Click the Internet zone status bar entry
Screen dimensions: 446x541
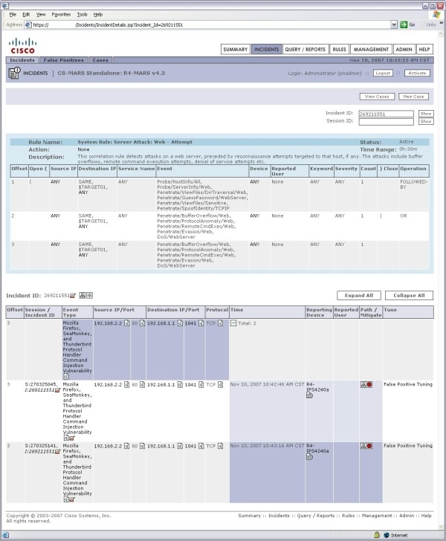[396, 535]
